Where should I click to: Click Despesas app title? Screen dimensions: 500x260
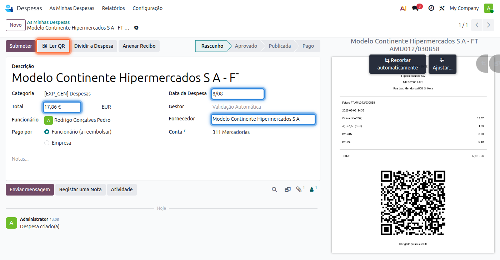pos(29,8)
